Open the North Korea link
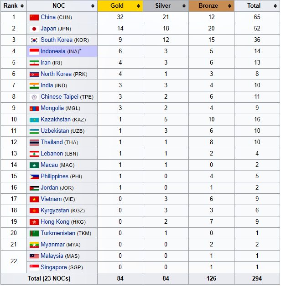The image size is (281, 286). click(56, 74)
